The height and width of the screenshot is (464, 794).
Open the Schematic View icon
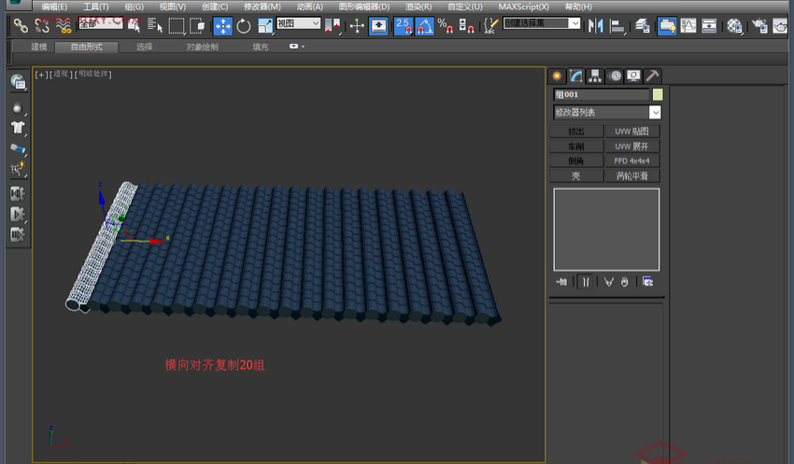pos(709,26)
